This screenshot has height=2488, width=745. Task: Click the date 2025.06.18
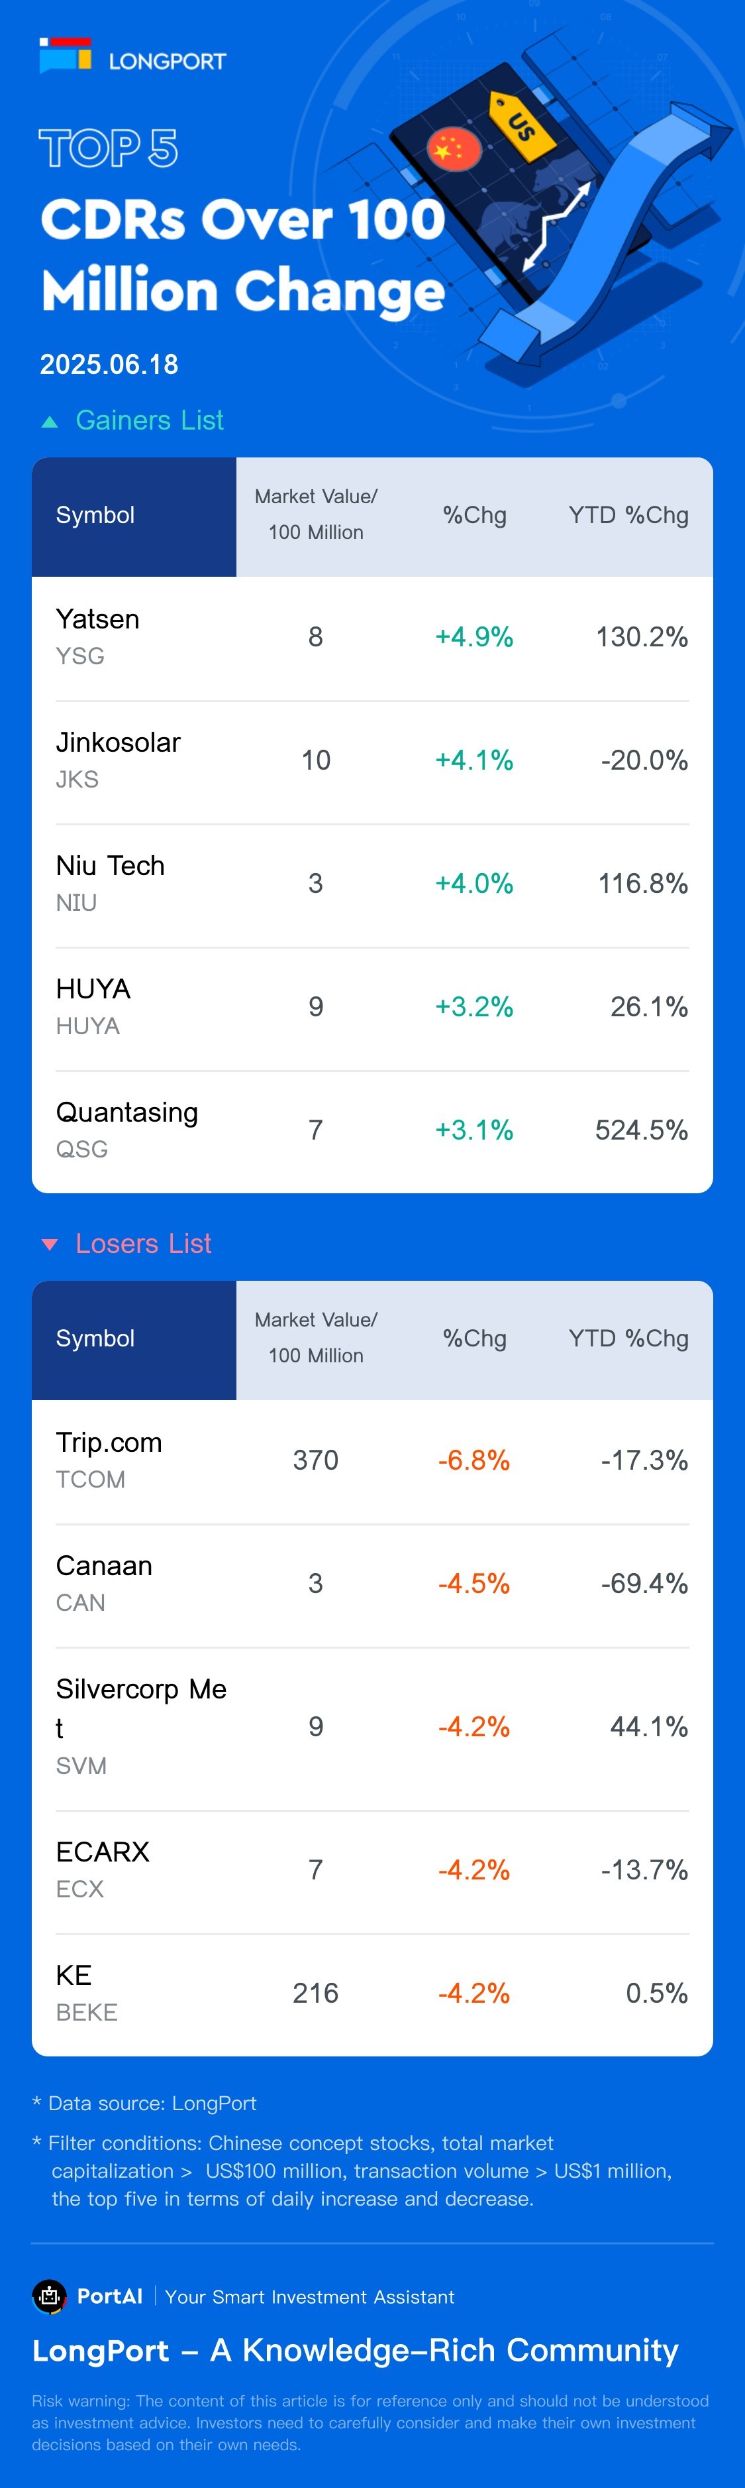(109, 364)
